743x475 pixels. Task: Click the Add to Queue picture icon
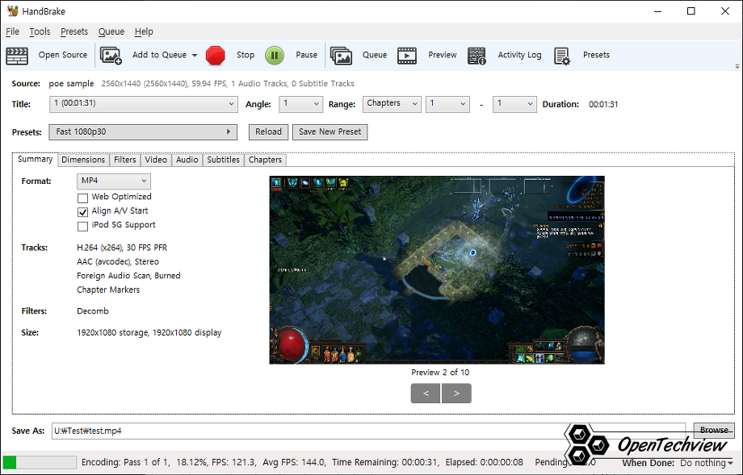[x=111, y=56]
